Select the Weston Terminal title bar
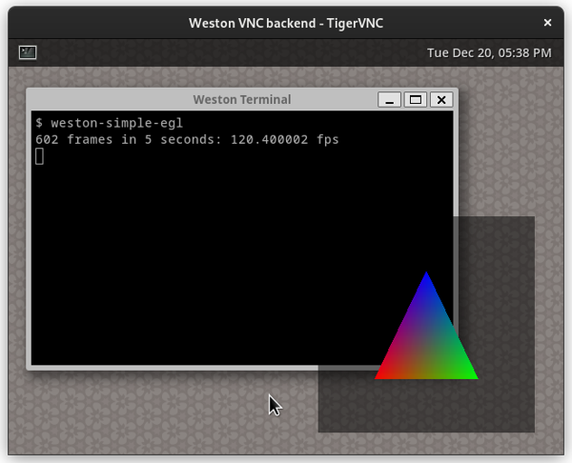This screenshot has height=463, width=572. [241, 100]
